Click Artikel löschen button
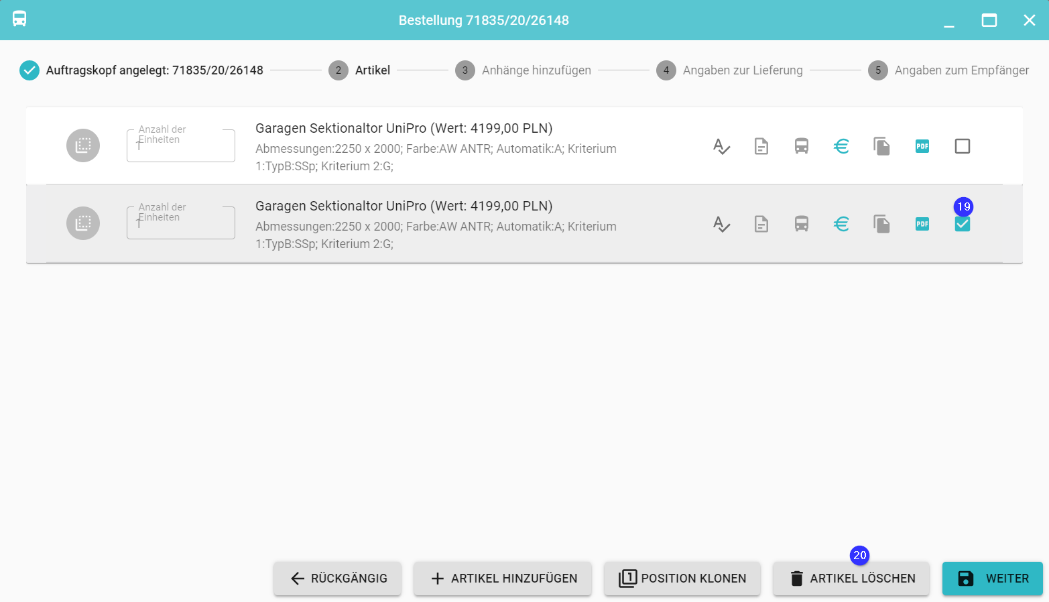The width and height of the screenshot is (1049, 602). pyautogui.click(x=851, y=579)
